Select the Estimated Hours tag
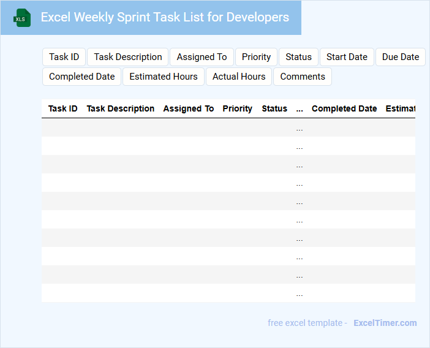Image resolution: width=430 pixels, height=348 pixels. coord(164,77)
